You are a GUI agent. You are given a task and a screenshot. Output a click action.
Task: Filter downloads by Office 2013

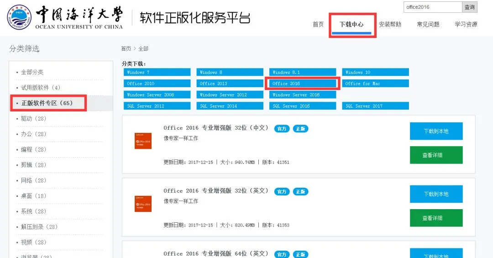pos(230,84)
